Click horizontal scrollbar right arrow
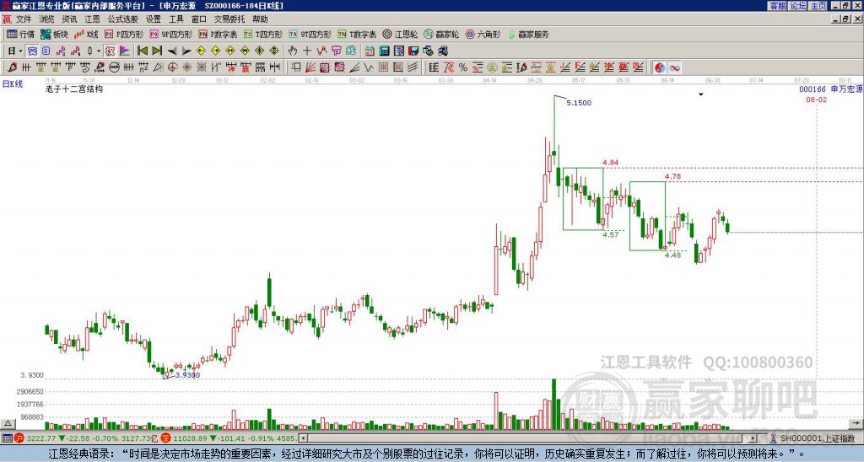The height and width of the screenshot is (462, 864). [x=753, y=438]
